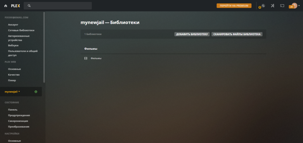Open Вебхуки in sidebar
Viewport: 303px width, 143px height.
(13, 45)
